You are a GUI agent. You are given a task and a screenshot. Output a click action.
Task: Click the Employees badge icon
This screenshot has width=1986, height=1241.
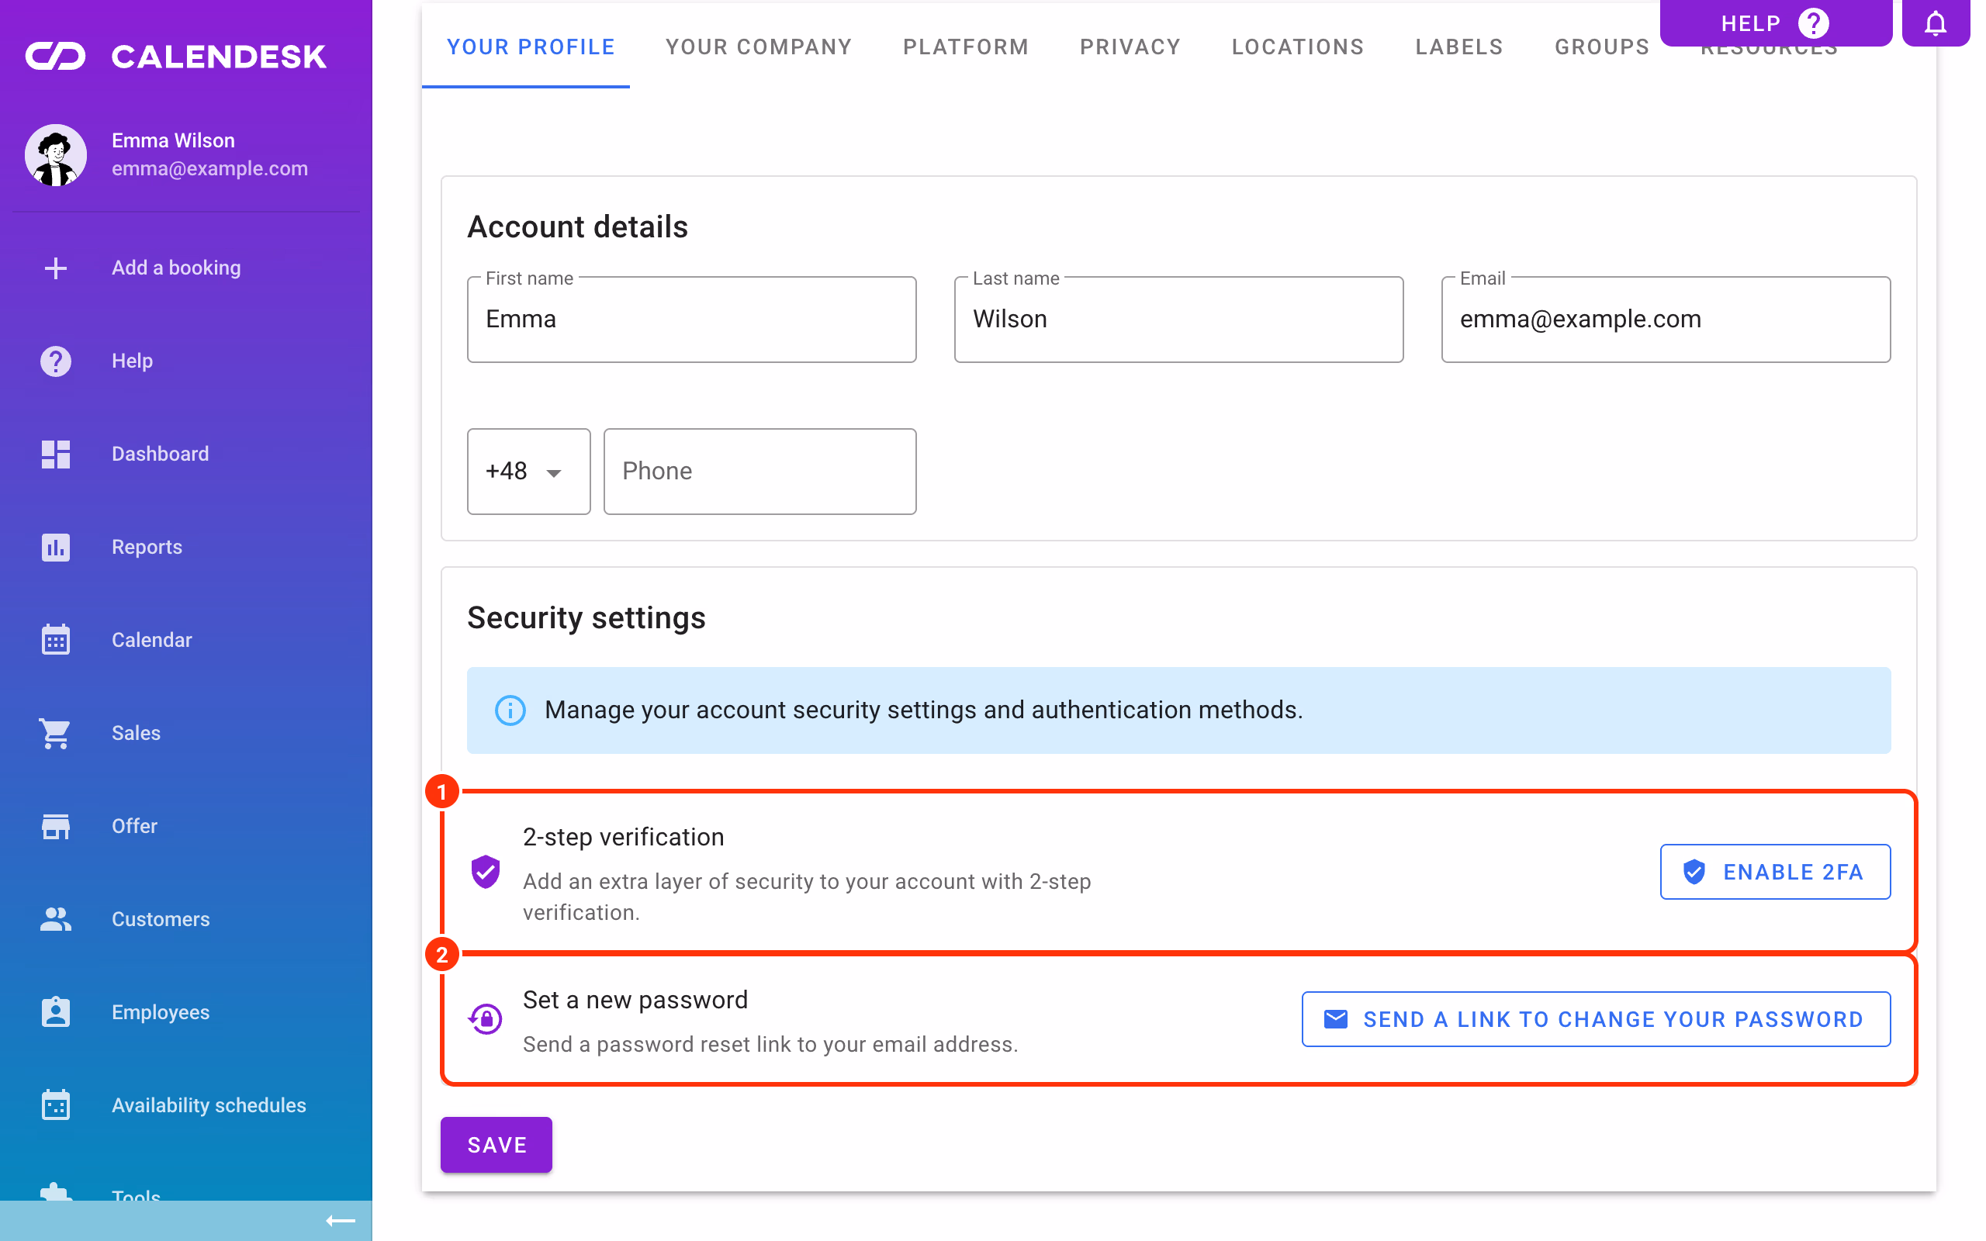click(55, 1012)
